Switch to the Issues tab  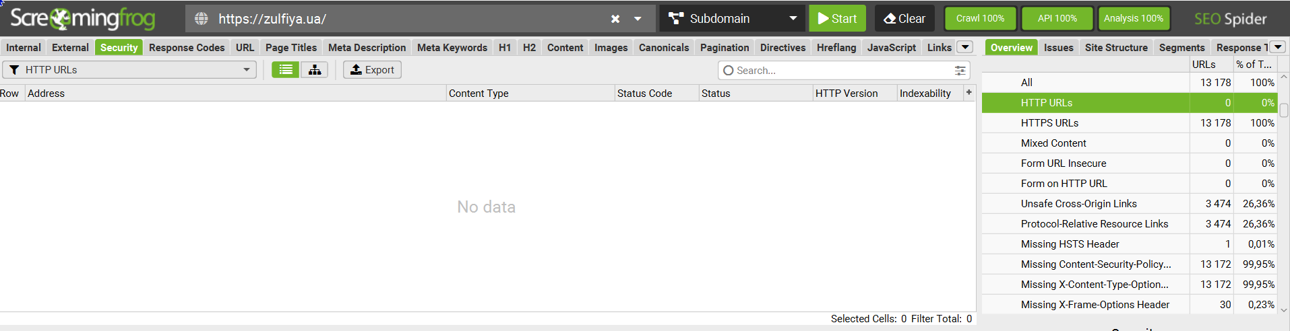tap(1058, 48)
